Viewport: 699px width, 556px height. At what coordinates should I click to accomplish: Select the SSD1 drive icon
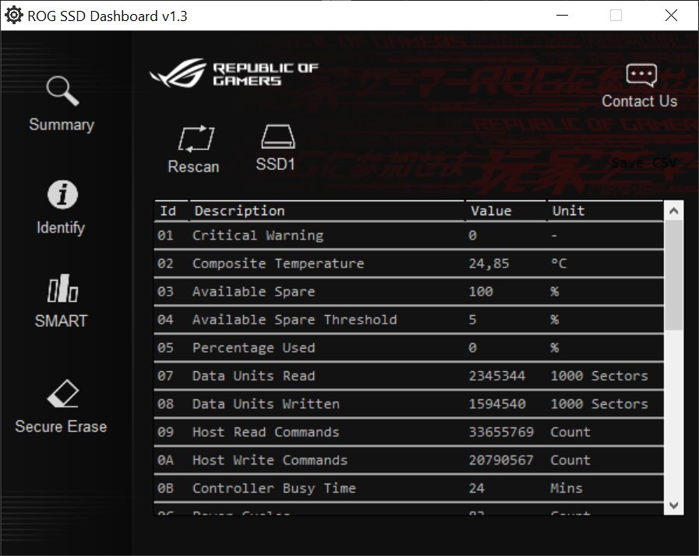[x=277, y=136]
